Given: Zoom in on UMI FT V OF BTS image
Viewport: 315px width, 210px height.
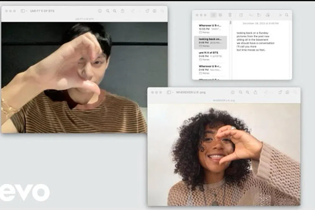Looking at the screenshot, I should tap(115, 11).
